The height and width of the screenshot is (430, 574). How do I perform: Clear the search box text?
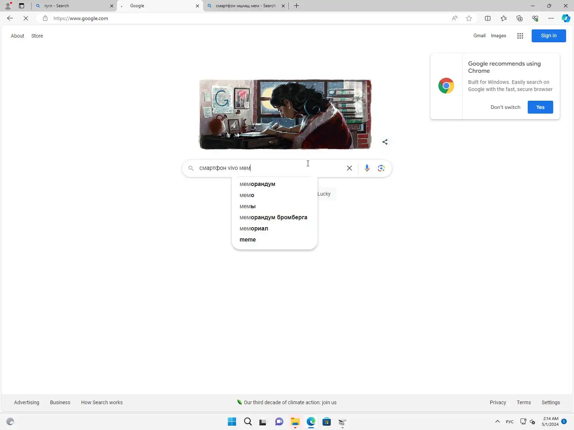coord(349,168)
